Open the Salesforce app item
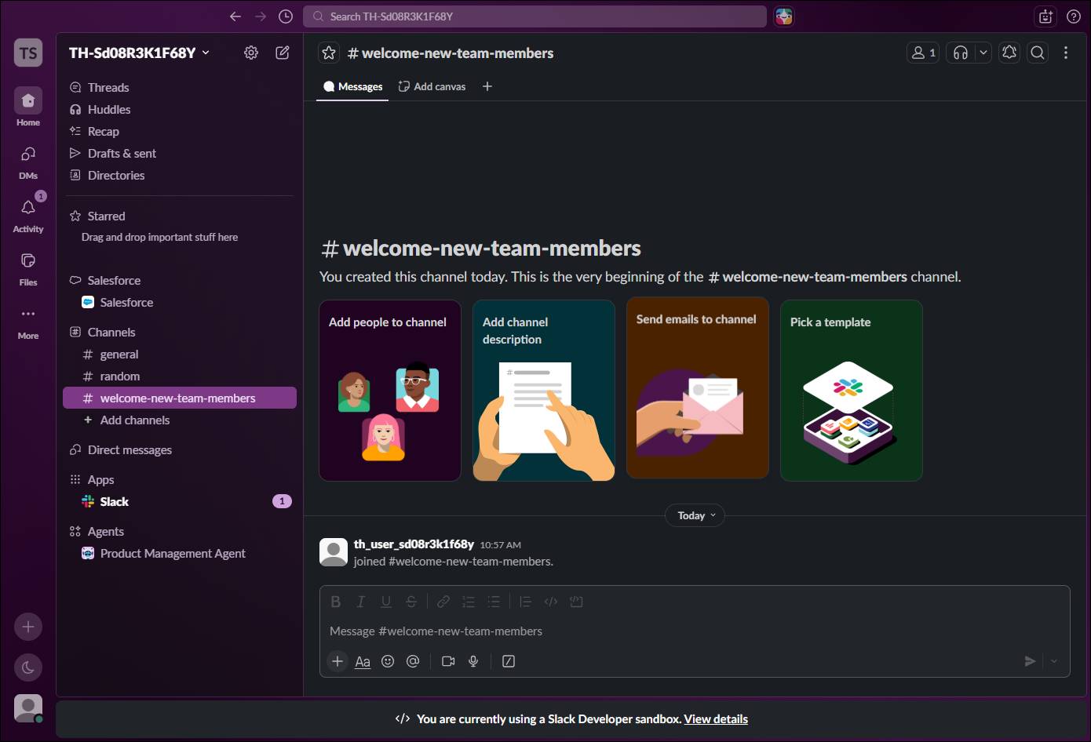1091x742 pixels. (180, 302)
